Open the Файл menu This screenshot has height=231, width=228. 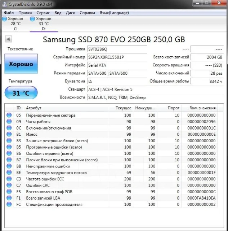click(9, 13)
